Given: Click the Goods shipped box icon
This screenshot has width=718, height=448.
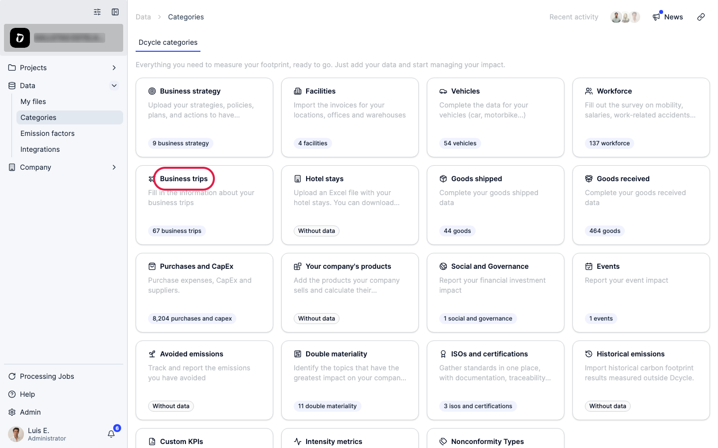Looking at the screenshot, I should 443,179.
